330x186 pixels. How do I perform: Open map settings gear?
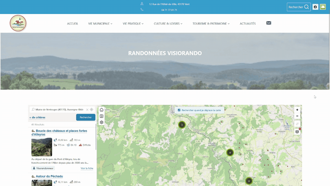(102, 122)
